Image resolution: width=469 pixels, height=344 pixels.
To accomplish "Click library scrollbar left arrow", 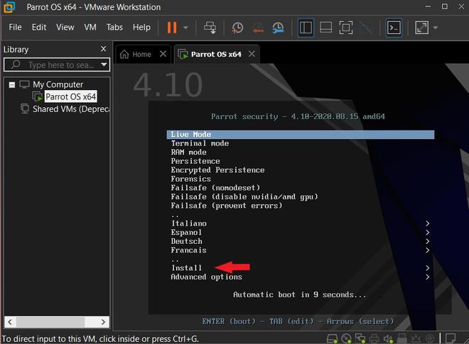I will click(10, 322).
